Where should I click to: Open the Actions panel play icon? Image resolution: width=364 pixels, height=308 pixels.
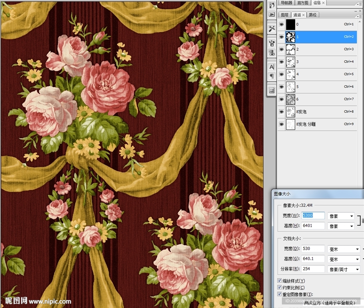click(272, 15)
